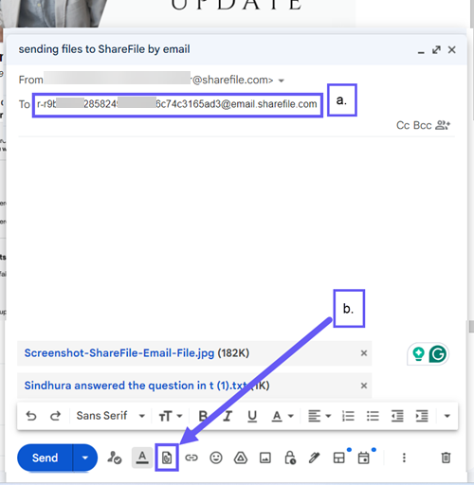Click the attach files paperclip icon
The image size is (474, 485).
pos(167,458)
